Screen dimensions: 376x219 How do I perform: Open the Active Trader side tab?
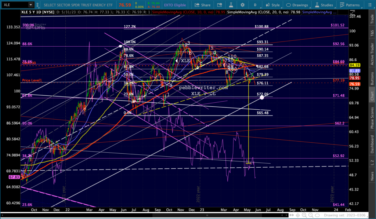tap(372, 54)
